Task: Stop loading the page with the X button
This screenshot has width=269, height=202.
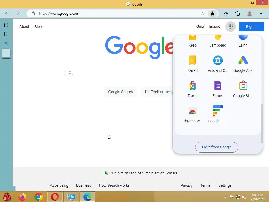Action: [19, 13]
